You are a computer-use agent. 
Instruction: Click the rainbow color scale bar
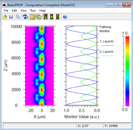click(x=127, y=71)
